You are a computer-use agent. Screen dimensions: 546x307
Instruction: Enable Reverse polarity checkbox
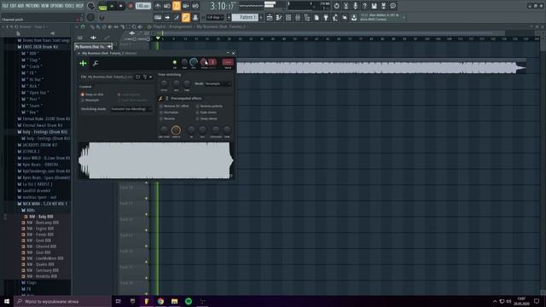209,106
